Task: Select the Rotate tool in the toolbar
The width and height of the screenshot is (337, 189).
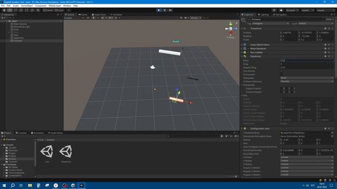Action: click(15, 10)
